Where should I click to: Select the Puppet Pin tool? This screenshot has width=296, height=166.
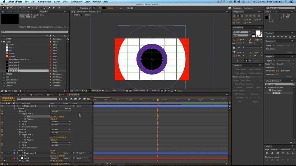[x=59, y=8]
